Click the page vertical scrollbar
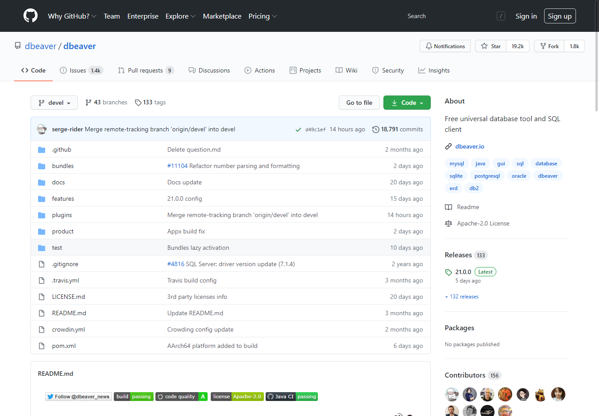Image resolution: width=599 pixels, height=416 pixels. click(x=596, y=55)
